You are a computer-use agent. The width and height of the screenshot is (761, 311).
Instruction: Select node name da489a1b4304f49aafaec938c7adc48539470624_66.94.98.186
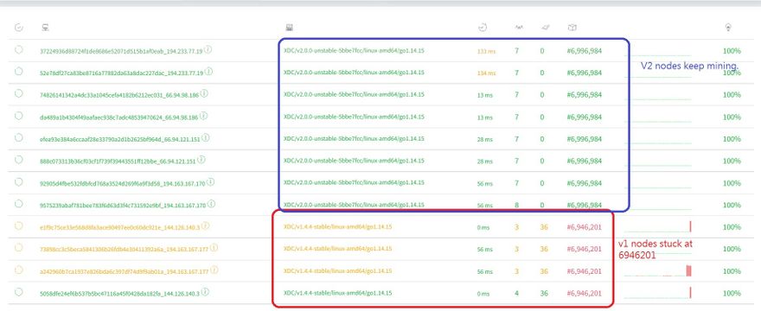119,117
